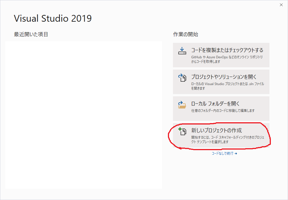Click the 任意のフォルダー内のコード description text

[222, 111]
